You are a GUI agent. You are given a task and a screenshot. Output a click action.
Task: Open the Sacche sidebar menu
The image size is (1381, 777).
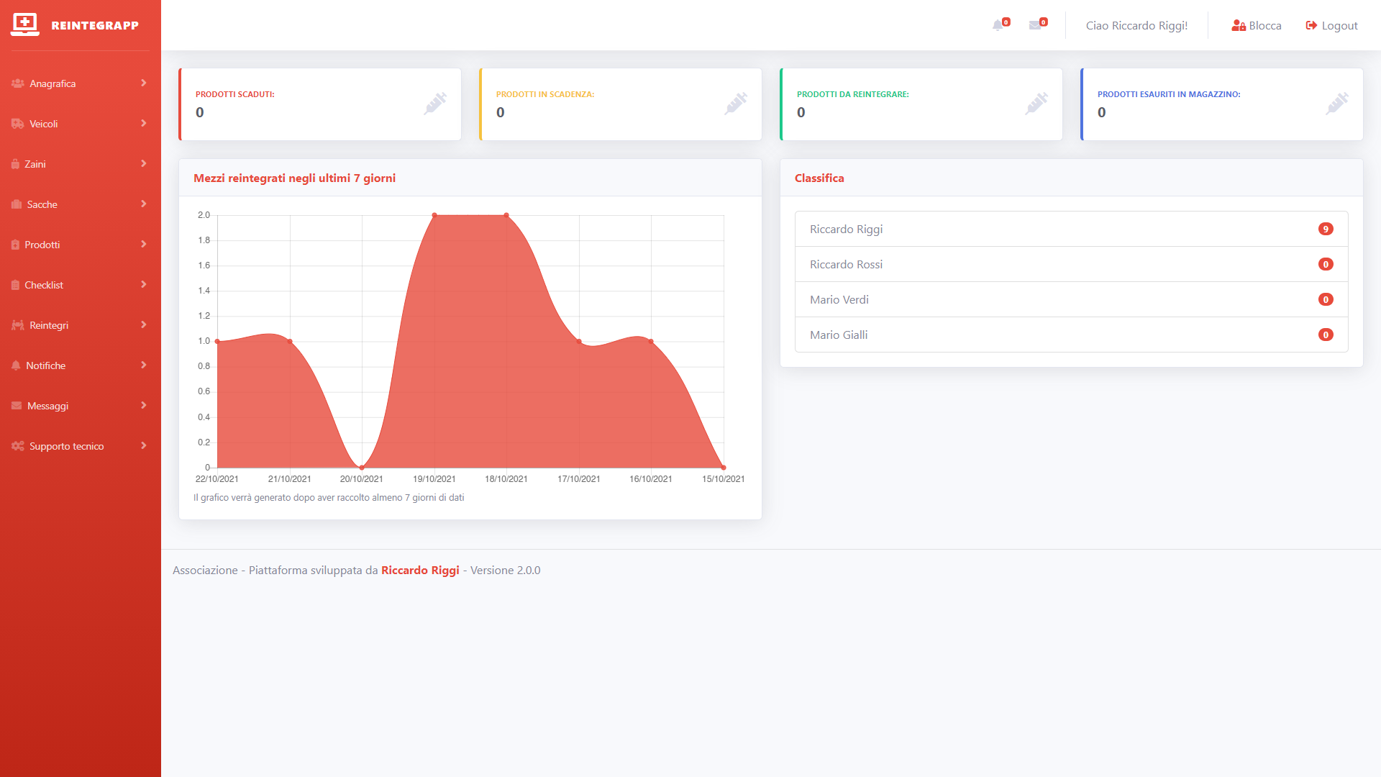point(42,204)
